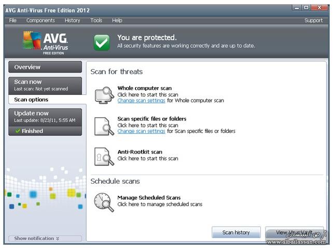The image size is (333, 248).
Task: Expand the Show notification panel
Action: 45,239
